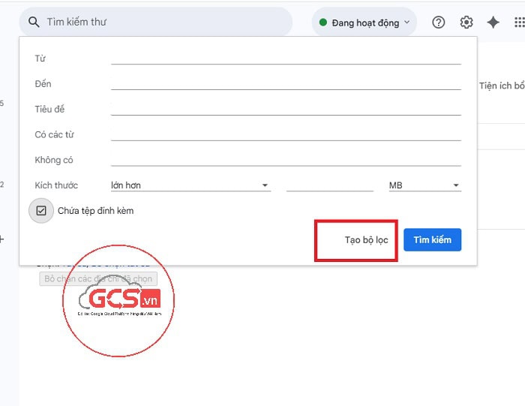Click the search magnifier icon
Image resolution: width=525 pixels, height=406 pixels.
(x=34, y=22)
